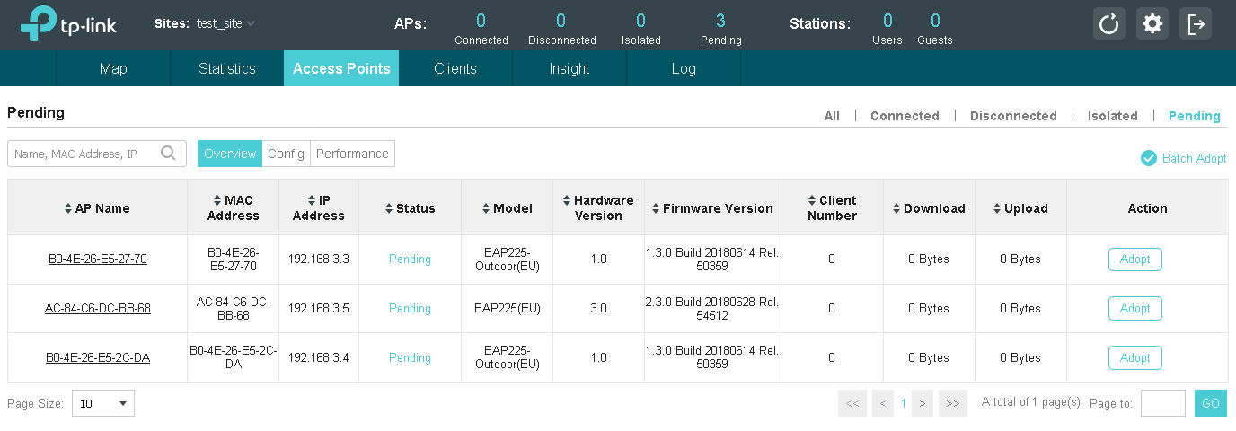The image size is (1236, 431).
Task: Open the Page Size dropdown
Action: point(103,404)
